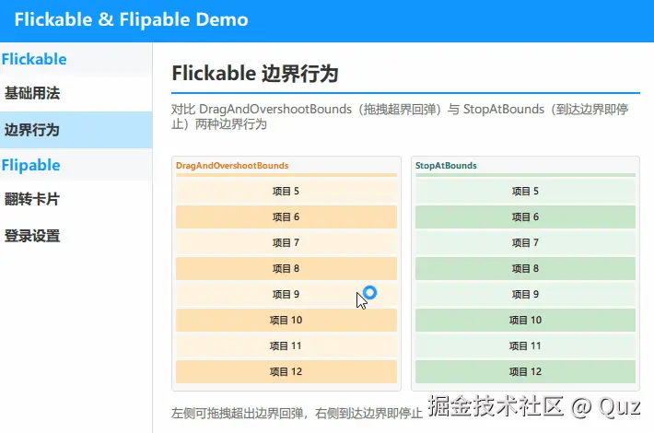
Task: Select 项目 6 in the orange list
Action: click(286, 216)
